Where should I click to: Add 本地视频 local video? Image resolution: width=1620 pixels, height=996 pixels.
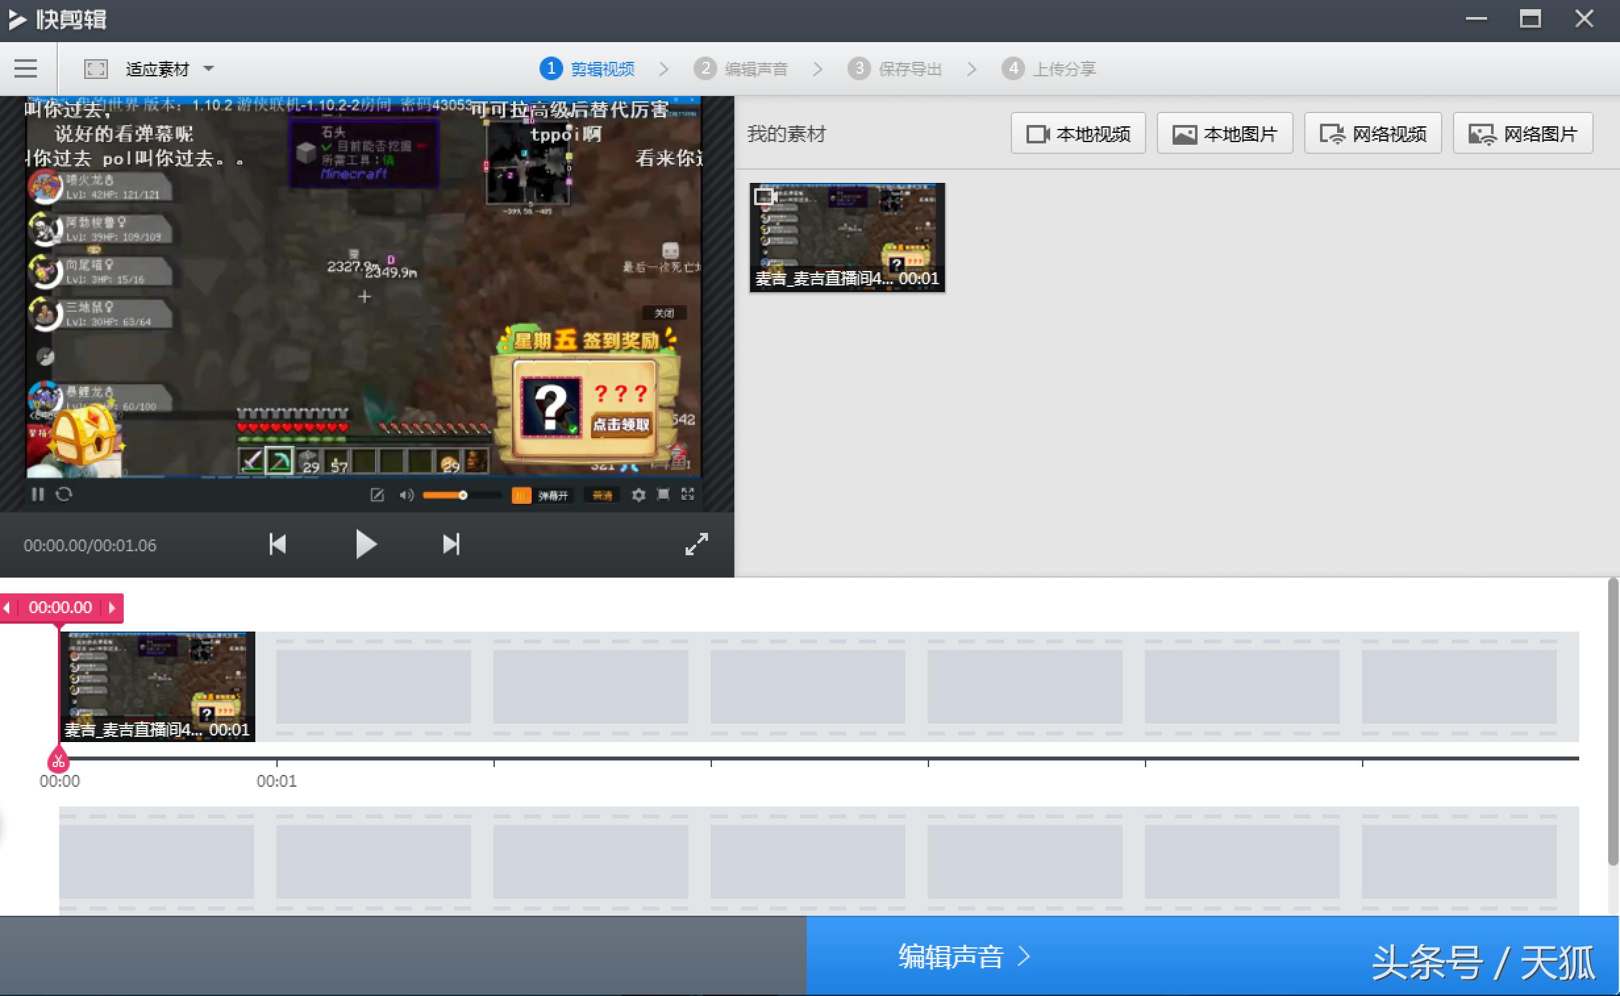1078,134
